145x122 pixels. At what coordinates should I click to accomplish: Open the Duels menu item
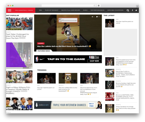[x=85, y=10]
